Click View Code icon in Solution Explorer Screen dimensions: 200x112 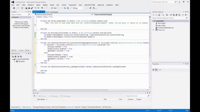[x=183, y=15]
